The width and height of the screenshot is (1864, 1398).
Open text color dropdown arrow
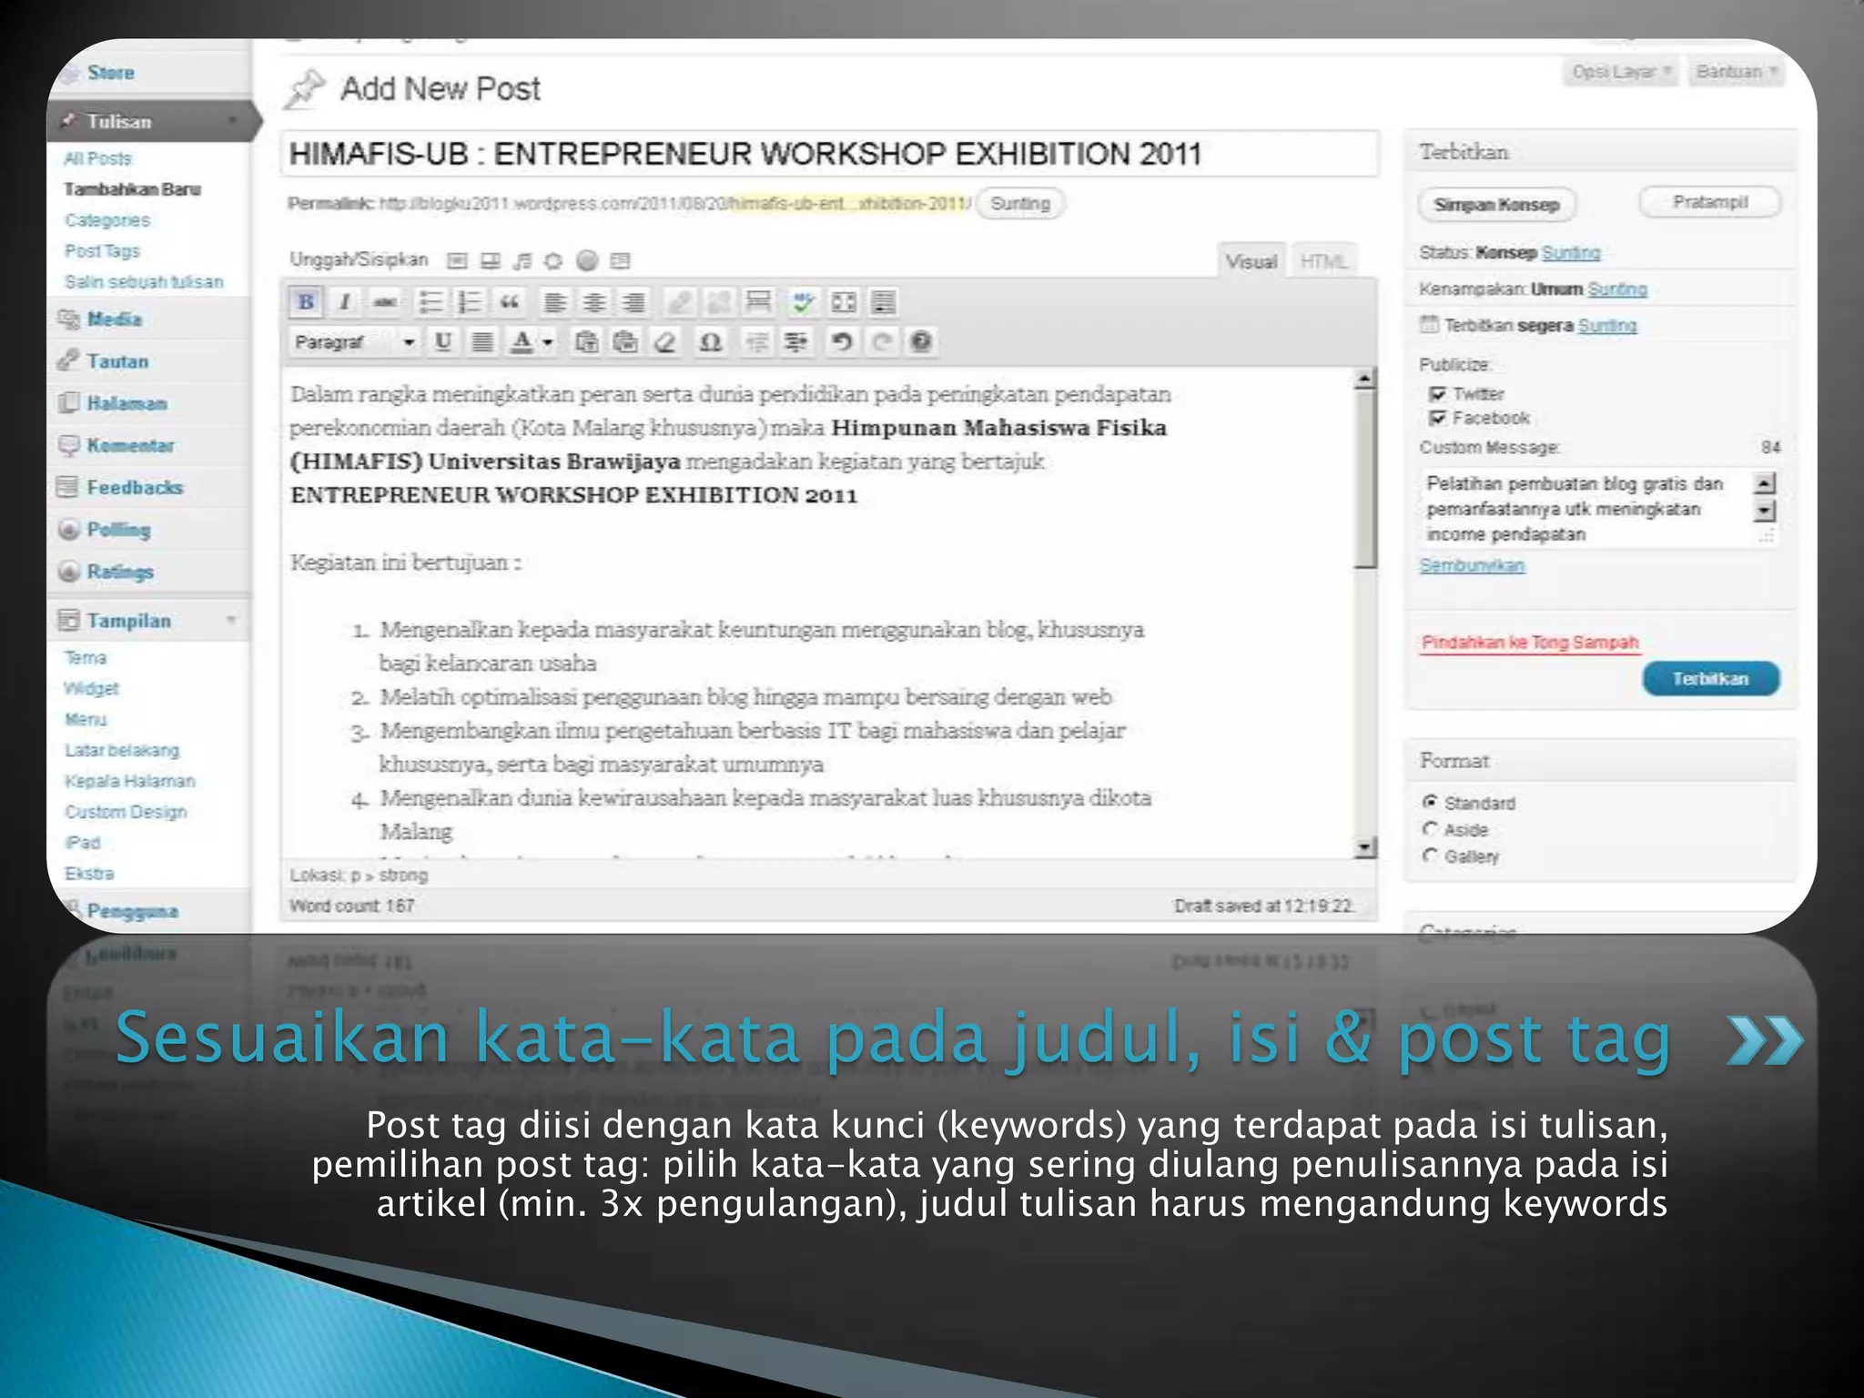point(548,342)
